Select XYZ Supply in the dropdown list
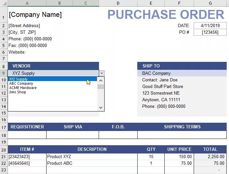The width and height of the screenshot is (229, 174). (52, 79)
